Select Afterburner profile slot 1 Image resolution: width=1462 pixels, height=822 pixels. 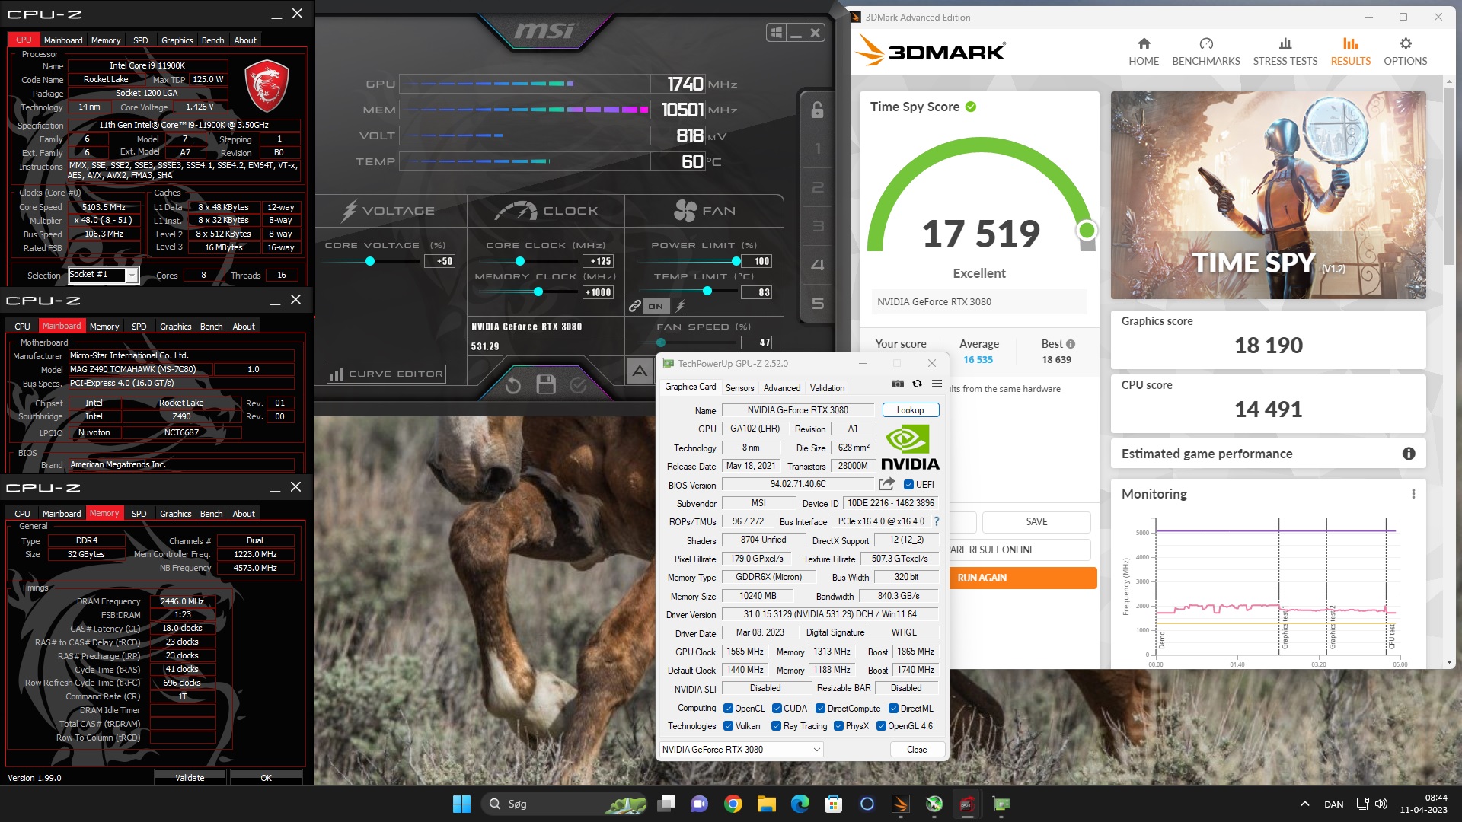pos(818,148)
